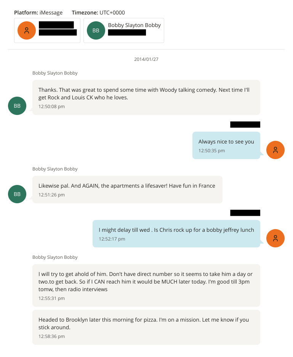Click the 12:50:08 pm timestamp
Image resolution: width=293 pixels, height=357 pixels.
51,107
